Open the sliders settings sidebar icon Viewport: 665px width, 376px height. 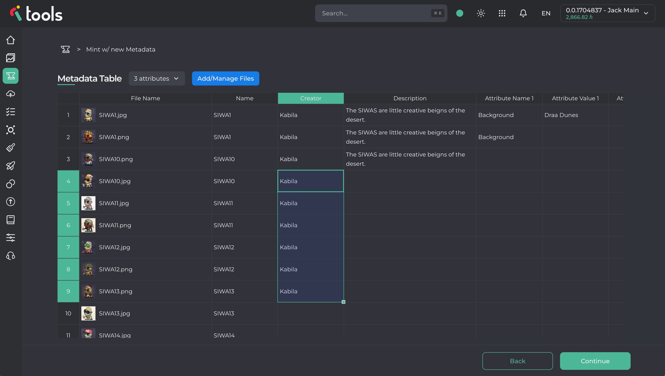tap(11, 237)
